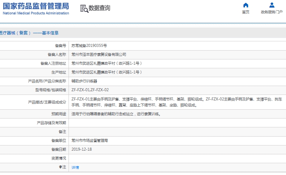Click the 型号规格/包装规格 label
Image resolution: width=286 pixels, height=175 pixels.
coord(51,90)
